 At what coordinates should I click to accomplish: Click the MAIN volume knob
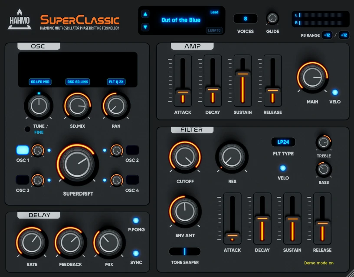(x=312, y=77)
